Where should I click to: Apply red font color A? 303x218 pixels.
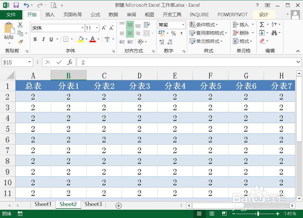click(x=93, y=39)
